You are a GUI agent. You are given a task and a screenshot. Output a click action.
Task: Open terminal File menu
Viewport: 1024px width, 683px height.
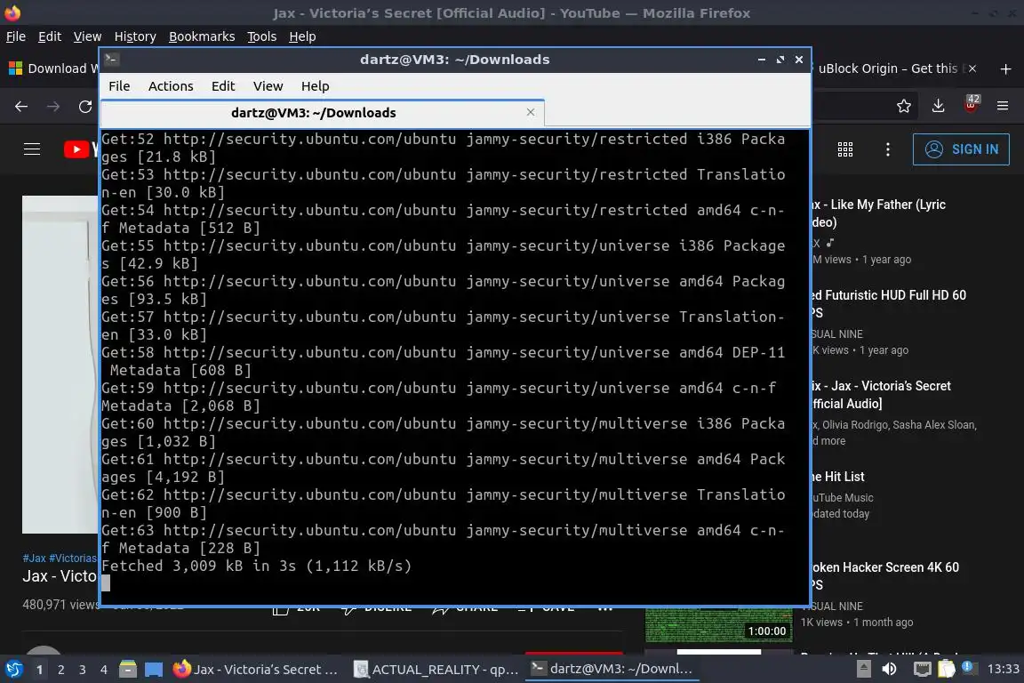(x=119, y=86)
